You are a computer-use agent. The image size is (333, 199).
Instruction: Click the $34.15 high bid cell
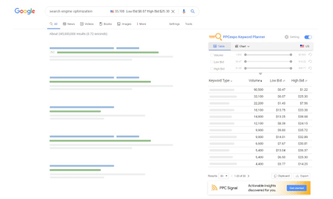coord(303,123)
